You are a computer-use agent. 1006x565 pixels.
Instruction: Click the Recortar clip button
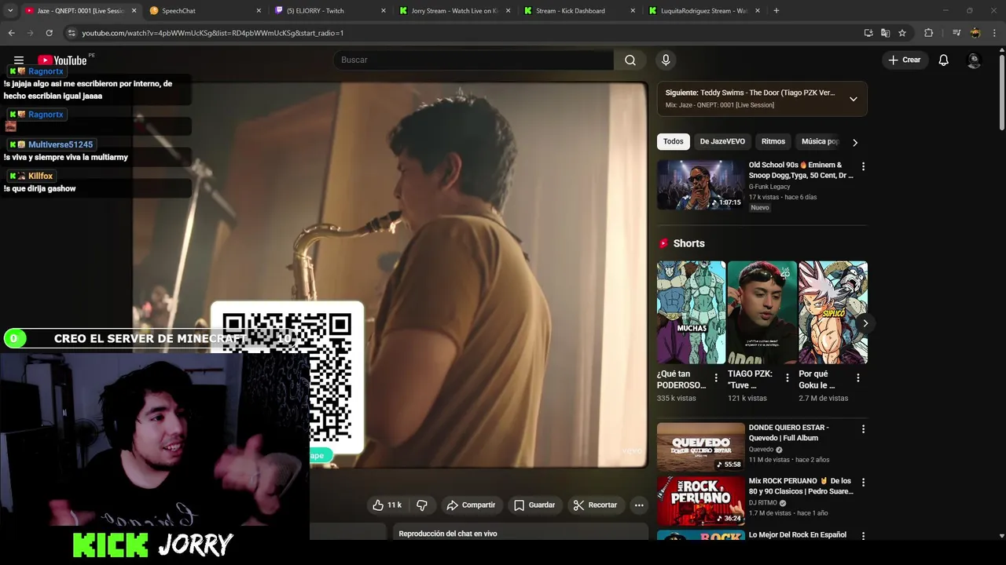click(x=594, y=505)
